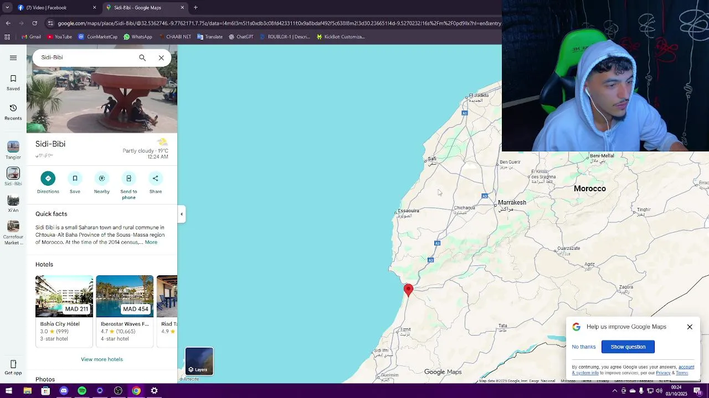Open the Google Maps hamburger menu

pyautogui.click(x=13, y=57)
